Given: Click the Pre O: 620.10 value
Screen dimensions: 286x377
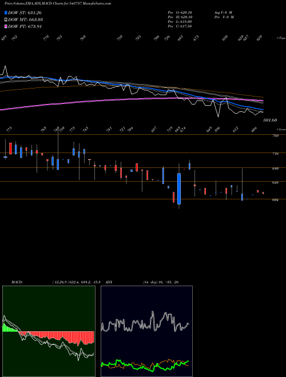Looking at the screenshot, I should point(180,13).
